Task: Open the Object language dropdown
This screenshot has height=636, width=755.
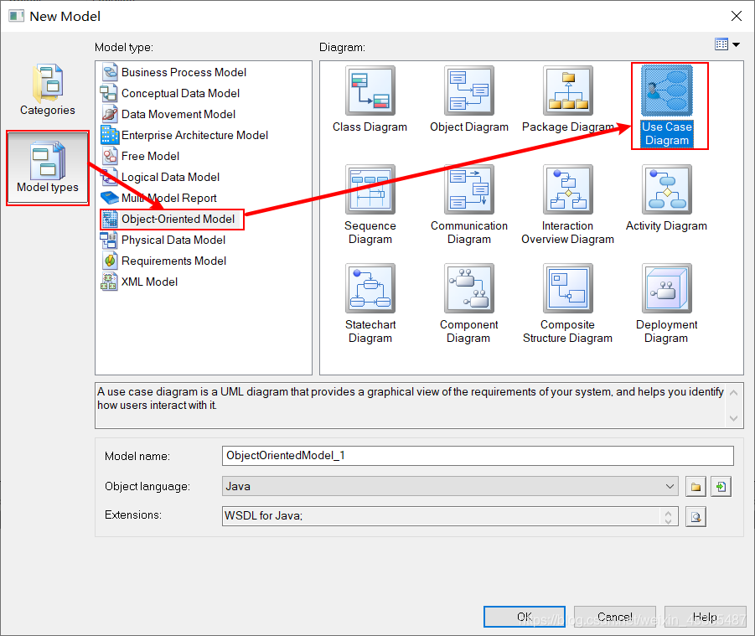Action: 670,486
